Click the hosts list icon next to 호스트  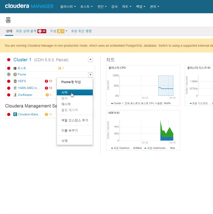pos(15,68)
